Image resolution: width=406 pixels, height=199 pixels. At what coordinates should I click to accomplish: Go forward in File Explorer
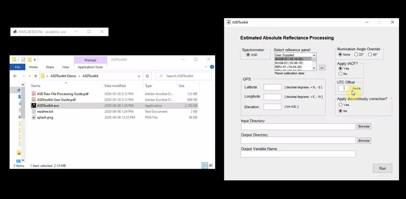tap(23, 76)
